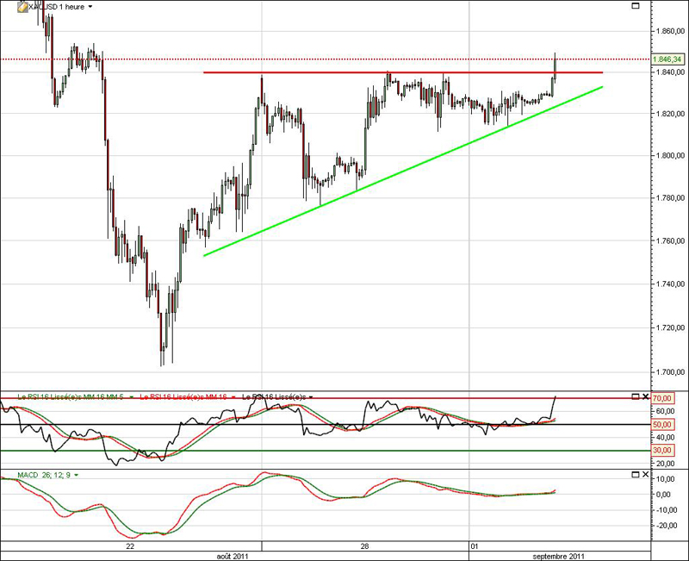Open the third RSI 16 Lissé dropdown arrow
Viewport: 689px width, 561px height.
tap(313, 396)
